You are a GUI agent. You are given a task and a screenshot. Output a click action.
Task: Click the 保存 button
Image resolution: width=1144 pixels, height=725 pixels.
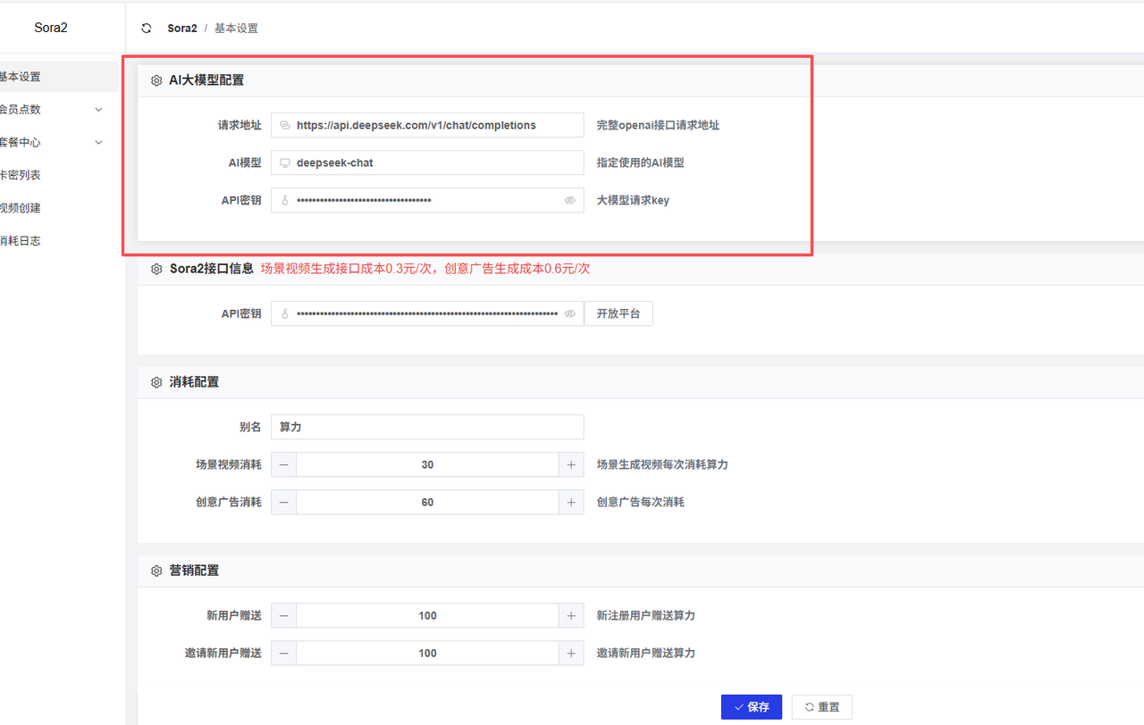752,707
